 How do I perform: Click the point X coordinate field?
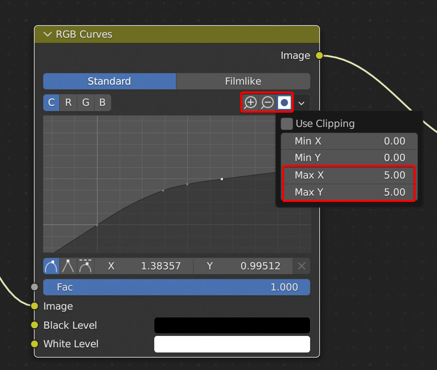coord(144,266)
